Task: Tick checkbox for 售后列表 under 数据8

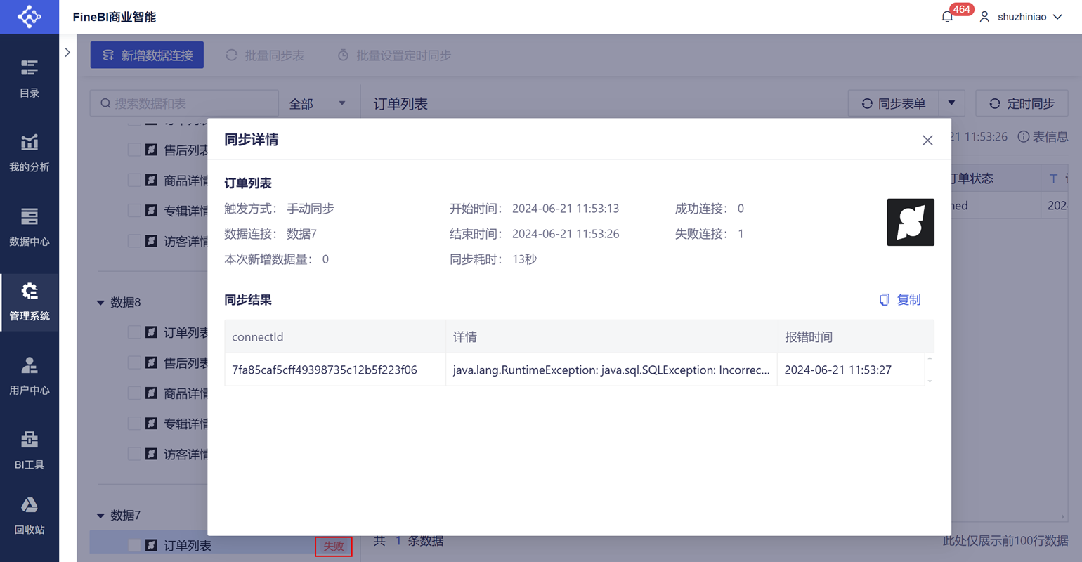Action: point(134,362)
